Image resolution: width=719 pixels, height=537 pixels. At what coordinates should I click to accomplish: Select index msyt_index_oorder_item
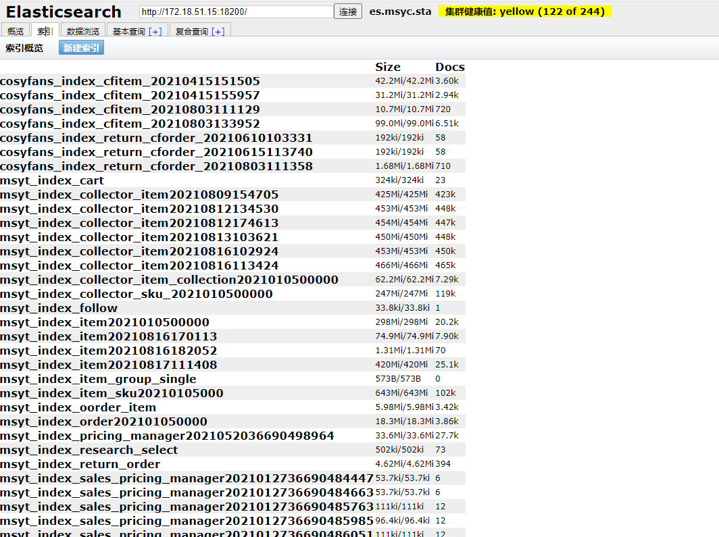click(x=78, y=408)
